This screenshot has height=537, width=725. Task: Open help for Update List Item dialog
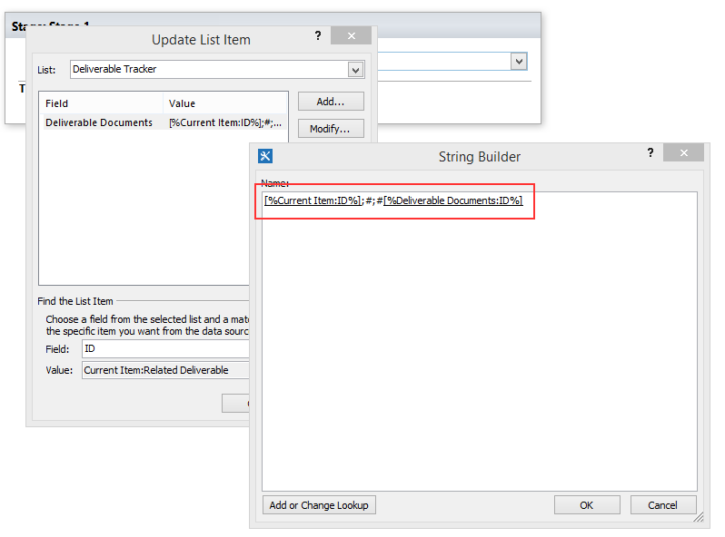pos(318,35)
